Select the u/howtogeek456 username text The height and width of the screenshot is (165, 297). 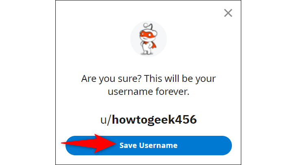tap(148, 120)
